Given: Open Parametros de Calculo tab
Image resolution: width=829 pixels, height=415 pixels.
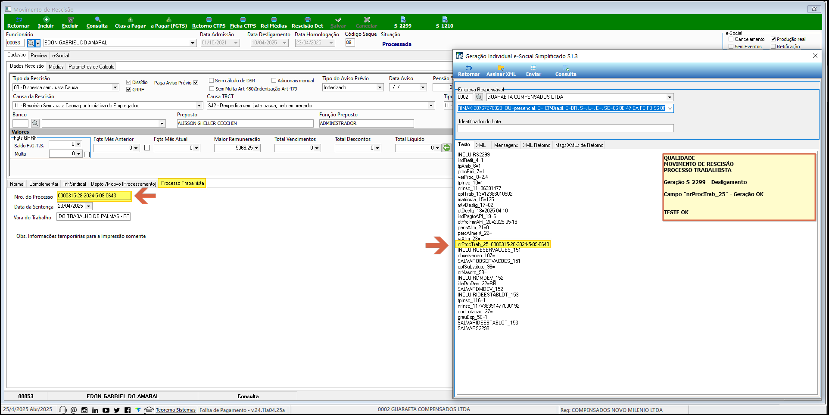Looking at the screenshot, I should point(91,67).
